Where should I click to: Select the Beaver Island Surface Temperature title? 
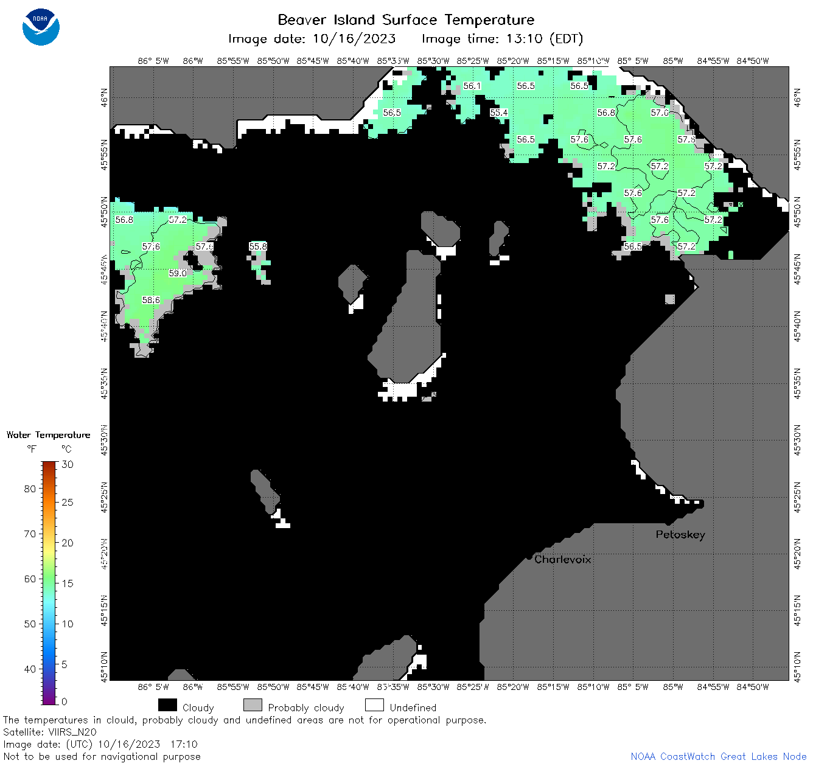(406, 19)
